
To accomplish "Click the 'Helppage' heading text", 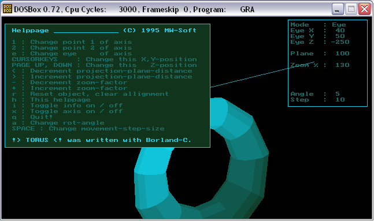I will (x=30, y=31).
